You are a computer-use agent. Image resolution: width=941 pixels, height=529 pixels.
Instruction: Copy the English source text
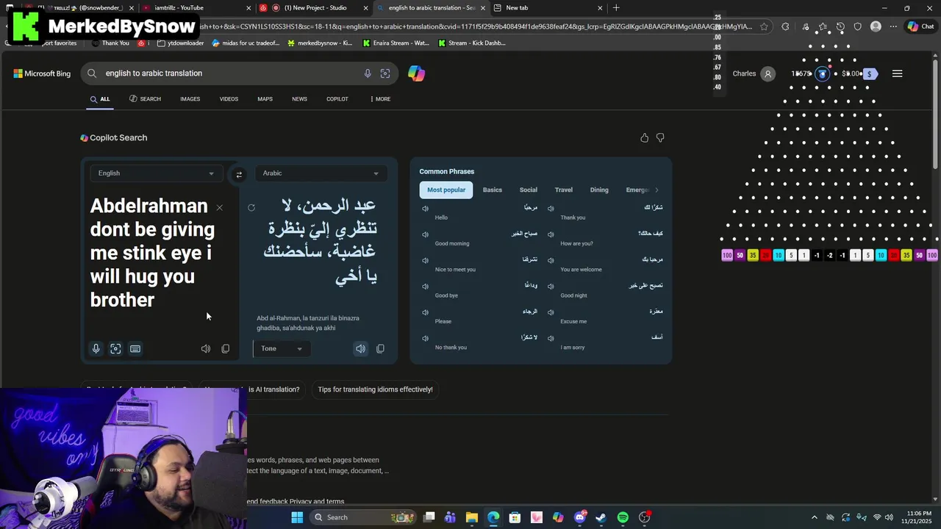pos(226,349)
